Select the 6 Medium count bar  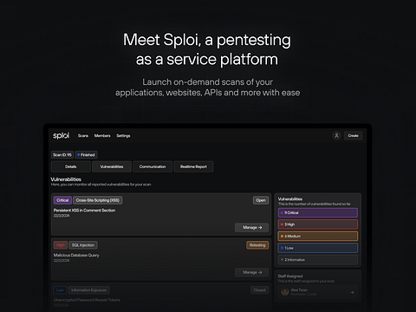tap(318, 237)
